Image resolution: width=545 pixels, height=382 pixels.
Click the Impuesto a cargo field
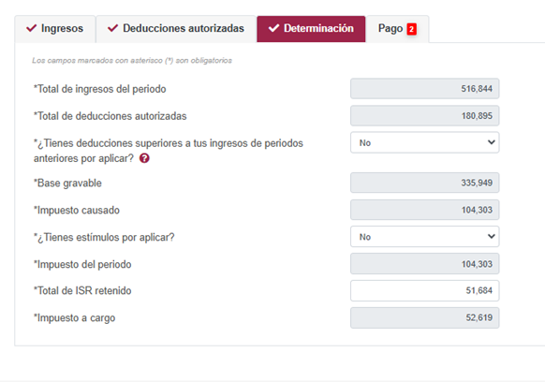click(425, 317)
